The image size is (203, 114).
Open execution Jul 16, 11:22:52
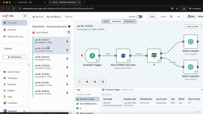52,58
